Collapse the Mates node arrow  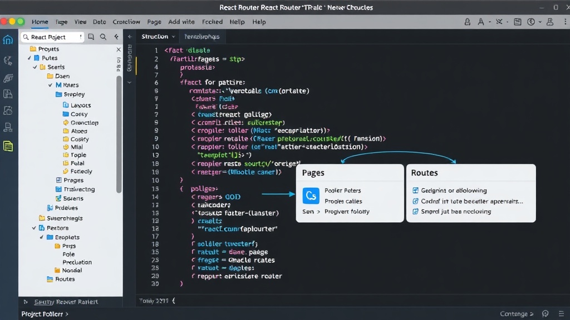(x=50, y=85)
